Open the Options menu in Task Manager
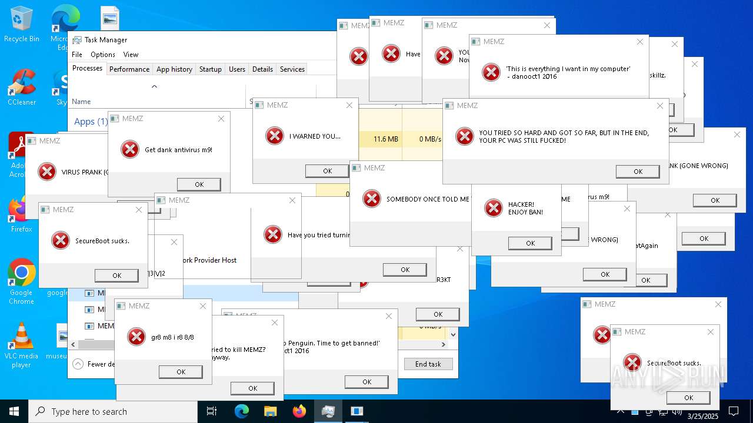Screen dimensions: 753x423 click(103, 54)
